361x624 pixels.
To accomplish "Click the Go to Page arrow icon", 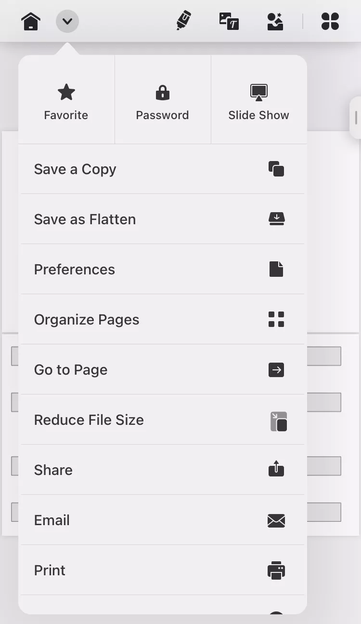I will [276, 370].
